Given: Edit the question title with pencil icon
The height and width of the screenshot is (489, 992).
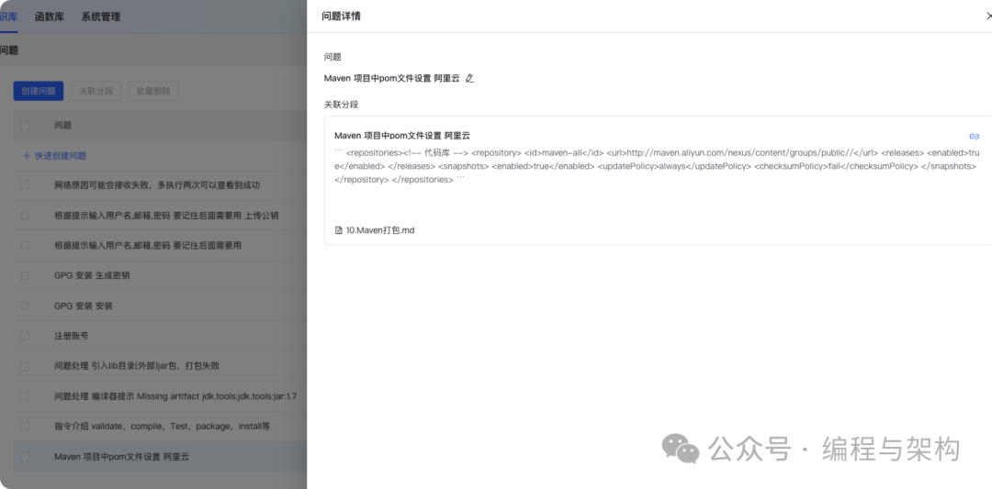Looking at the screenshot, I should [x=468, y=78].
